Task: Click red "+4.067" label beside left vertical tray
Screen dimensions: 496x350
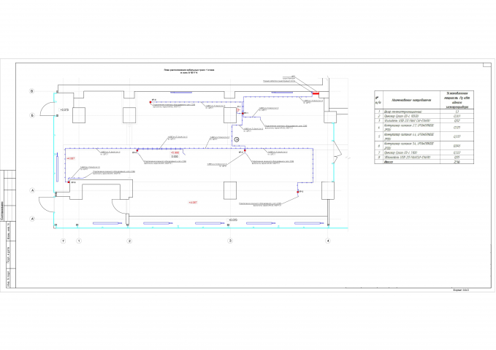Action: [71, 158]
